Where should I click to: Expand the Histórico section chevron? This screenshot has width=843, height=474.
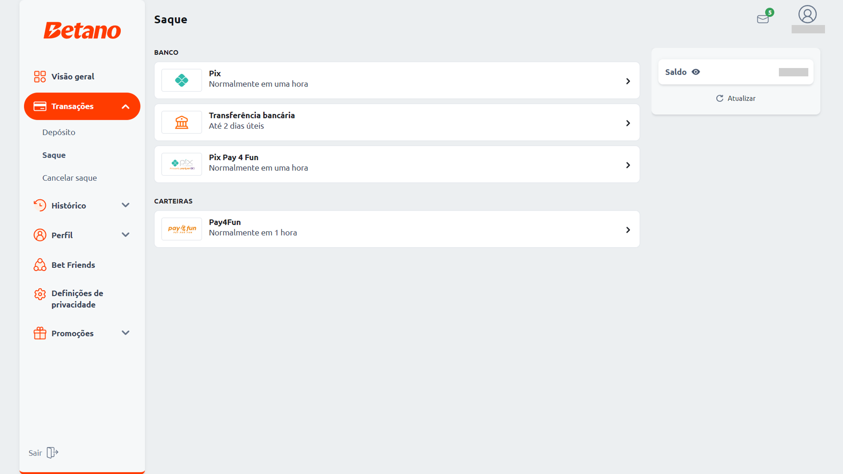pos(126,205)
